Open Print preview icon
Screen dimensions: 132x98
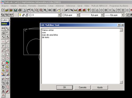[x=24, y=10]
